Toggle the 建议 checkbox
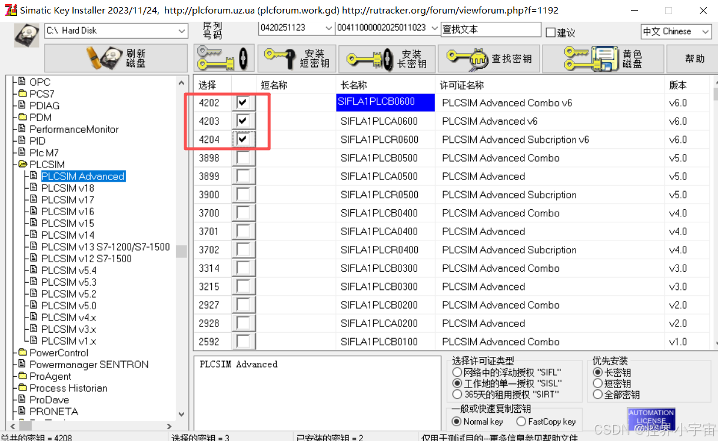 [550, 32]
